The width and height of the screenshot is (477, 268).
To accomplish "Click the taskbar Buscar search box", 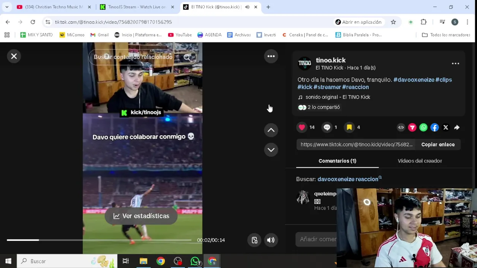I will 67,261.
